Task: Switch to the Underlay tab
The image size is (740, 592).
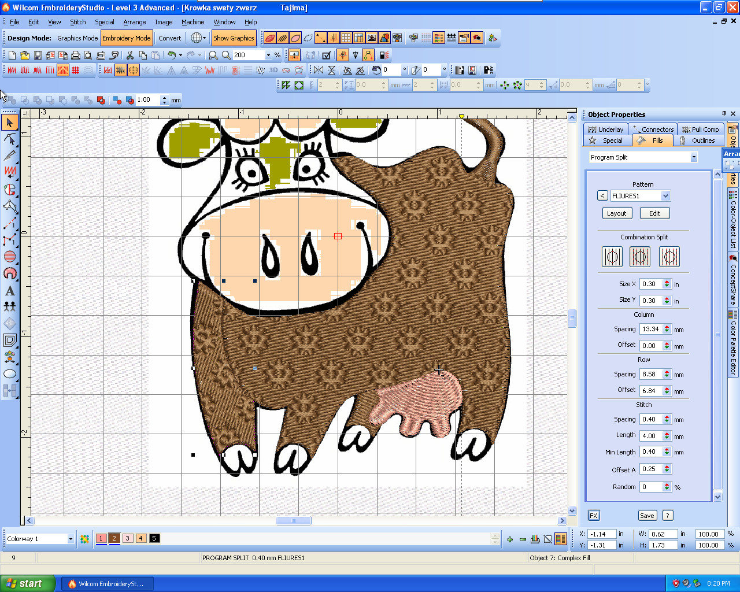Action: pos(606,129)
